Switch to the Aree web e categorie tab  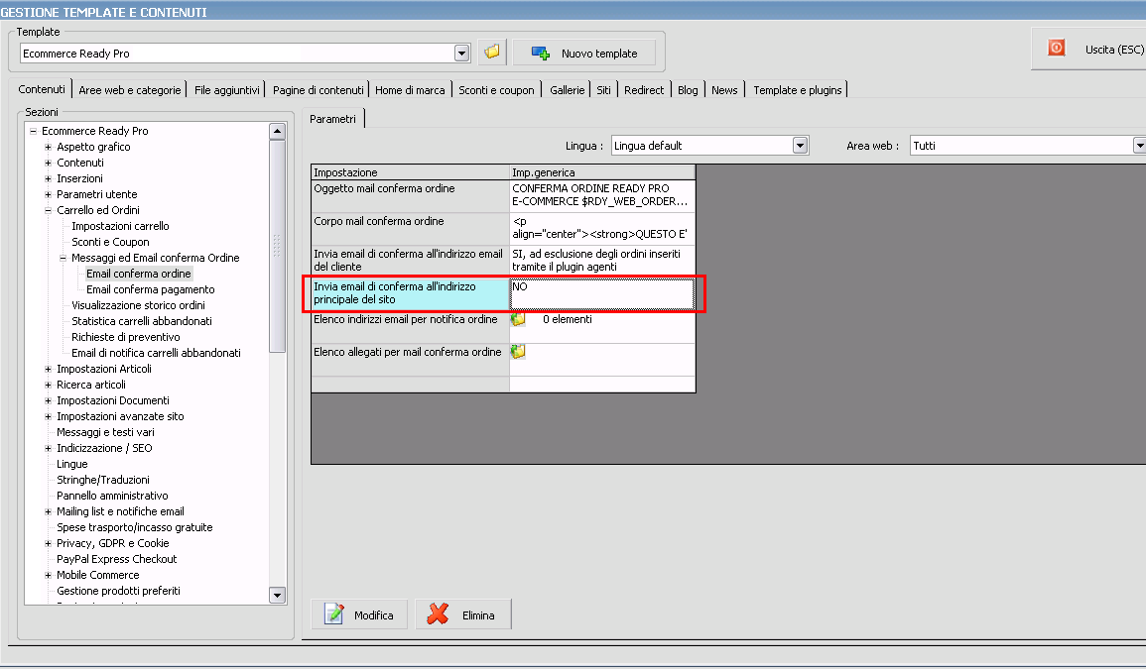click(129, 90)
